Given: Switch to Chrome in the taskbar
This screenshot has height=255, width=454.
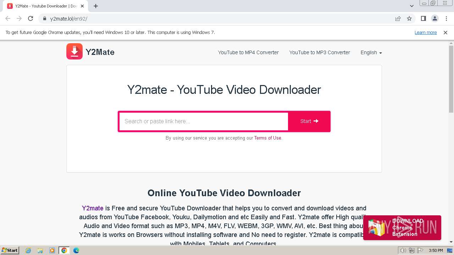Looking at the screenshot, I should pos(64,250).
